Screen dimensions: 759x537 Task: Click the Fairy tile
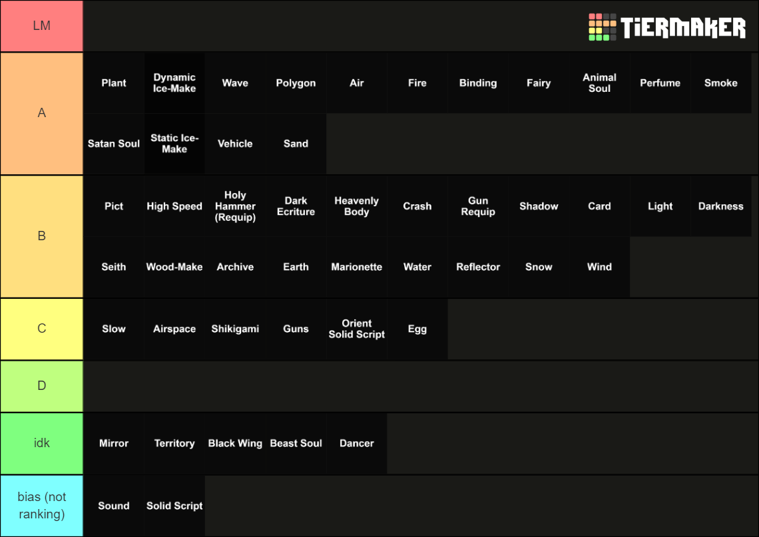tap(539, 83)
